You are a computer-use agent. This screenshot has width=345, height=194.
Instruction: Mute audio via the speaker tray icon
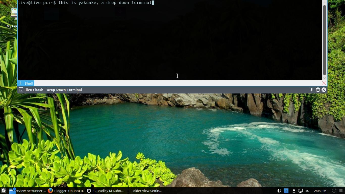(x=279, y=191)
